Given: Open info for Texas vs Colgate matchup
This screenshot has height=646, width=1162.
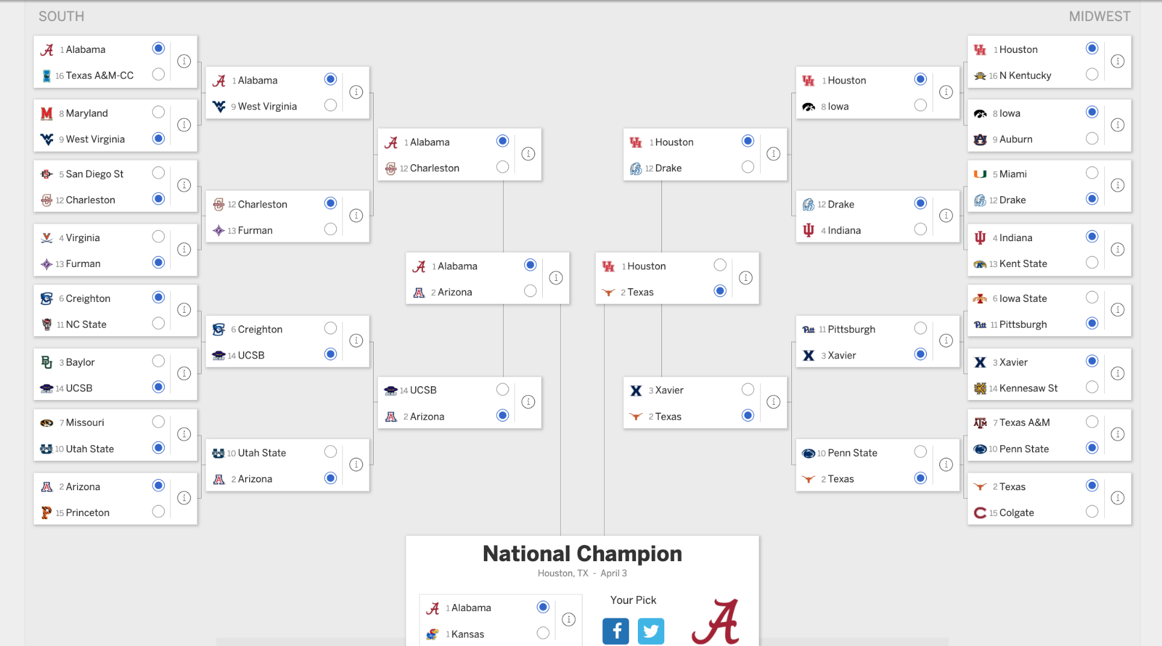Looking at the screenshot, I should (1117, 498).
